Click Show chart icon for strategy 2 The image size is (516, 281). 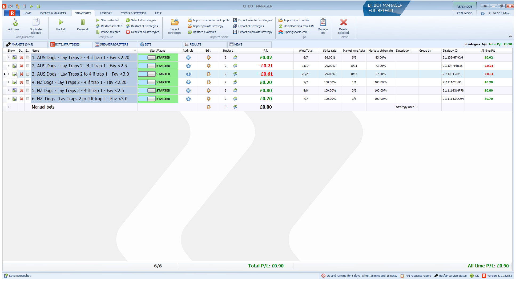tap(14, 66)
